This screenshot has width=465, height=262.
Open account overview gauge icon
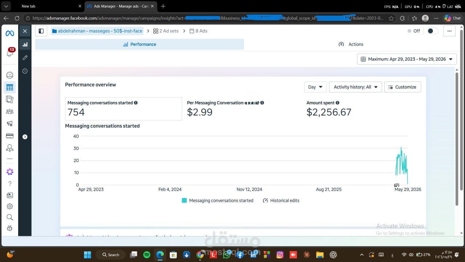pos(10,75)
